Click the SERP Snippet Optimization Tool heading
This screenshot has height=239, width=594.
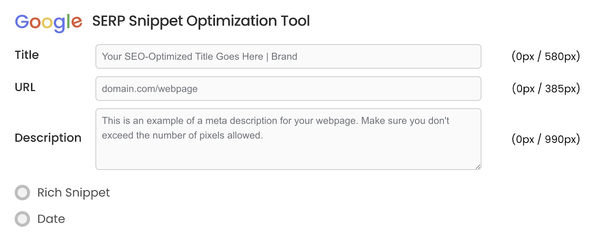coord(201,21)
